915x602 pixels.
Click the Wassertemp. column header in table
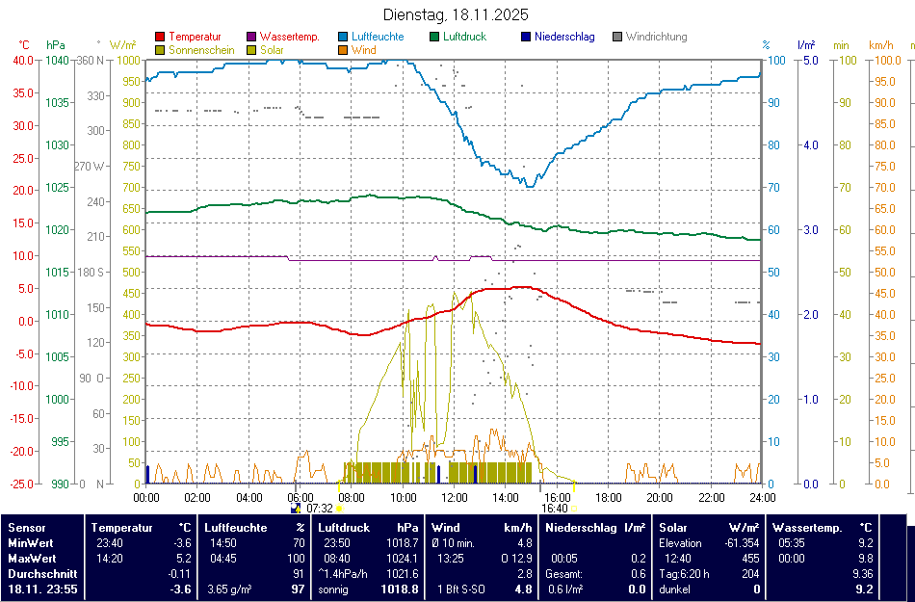(x=806, y=528)
